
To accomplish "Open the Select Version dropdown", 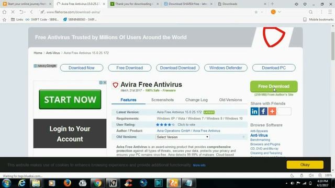I will click(x=183, y=137).
